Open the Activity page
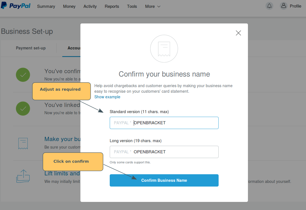The image size is (306, 210). (x=90, y=6)
